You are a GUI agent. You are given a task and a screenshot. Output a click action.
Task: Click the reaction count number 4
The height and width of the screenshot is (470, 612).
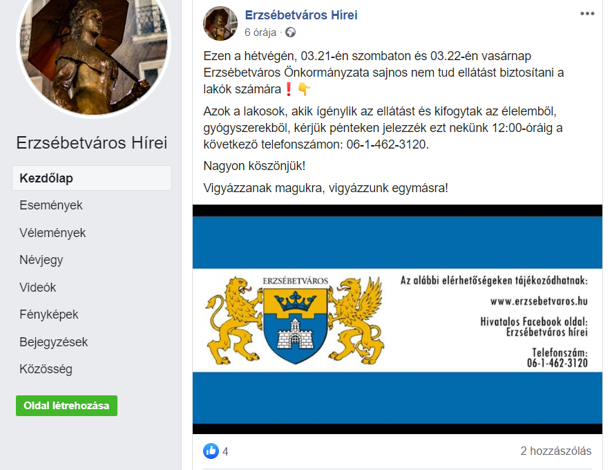click(x=225, y=451)
